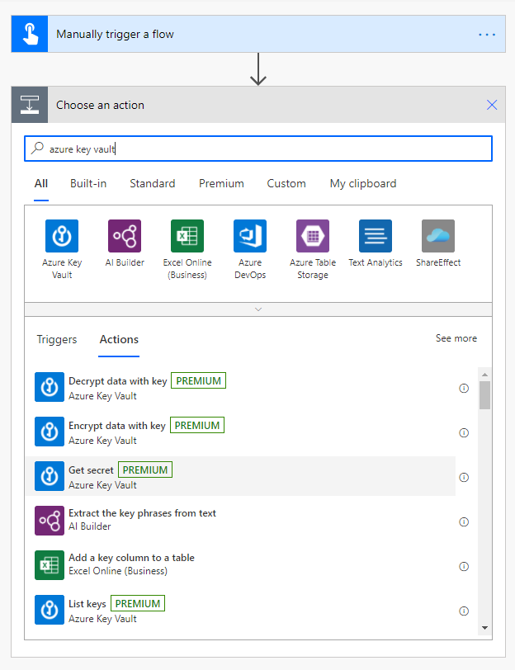Click the search box containing azure key vault
Image resolution: width=515 pixels, height=670 pixels.
(258, 149)
